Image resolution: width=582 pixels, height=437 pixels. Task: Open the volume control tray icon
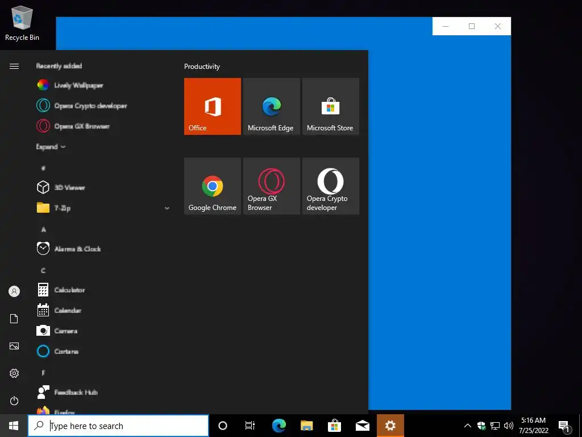coord(508,426)
